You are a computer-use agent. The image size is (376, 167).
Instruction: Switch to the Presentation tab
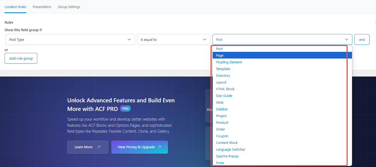[x=42, y=7]
